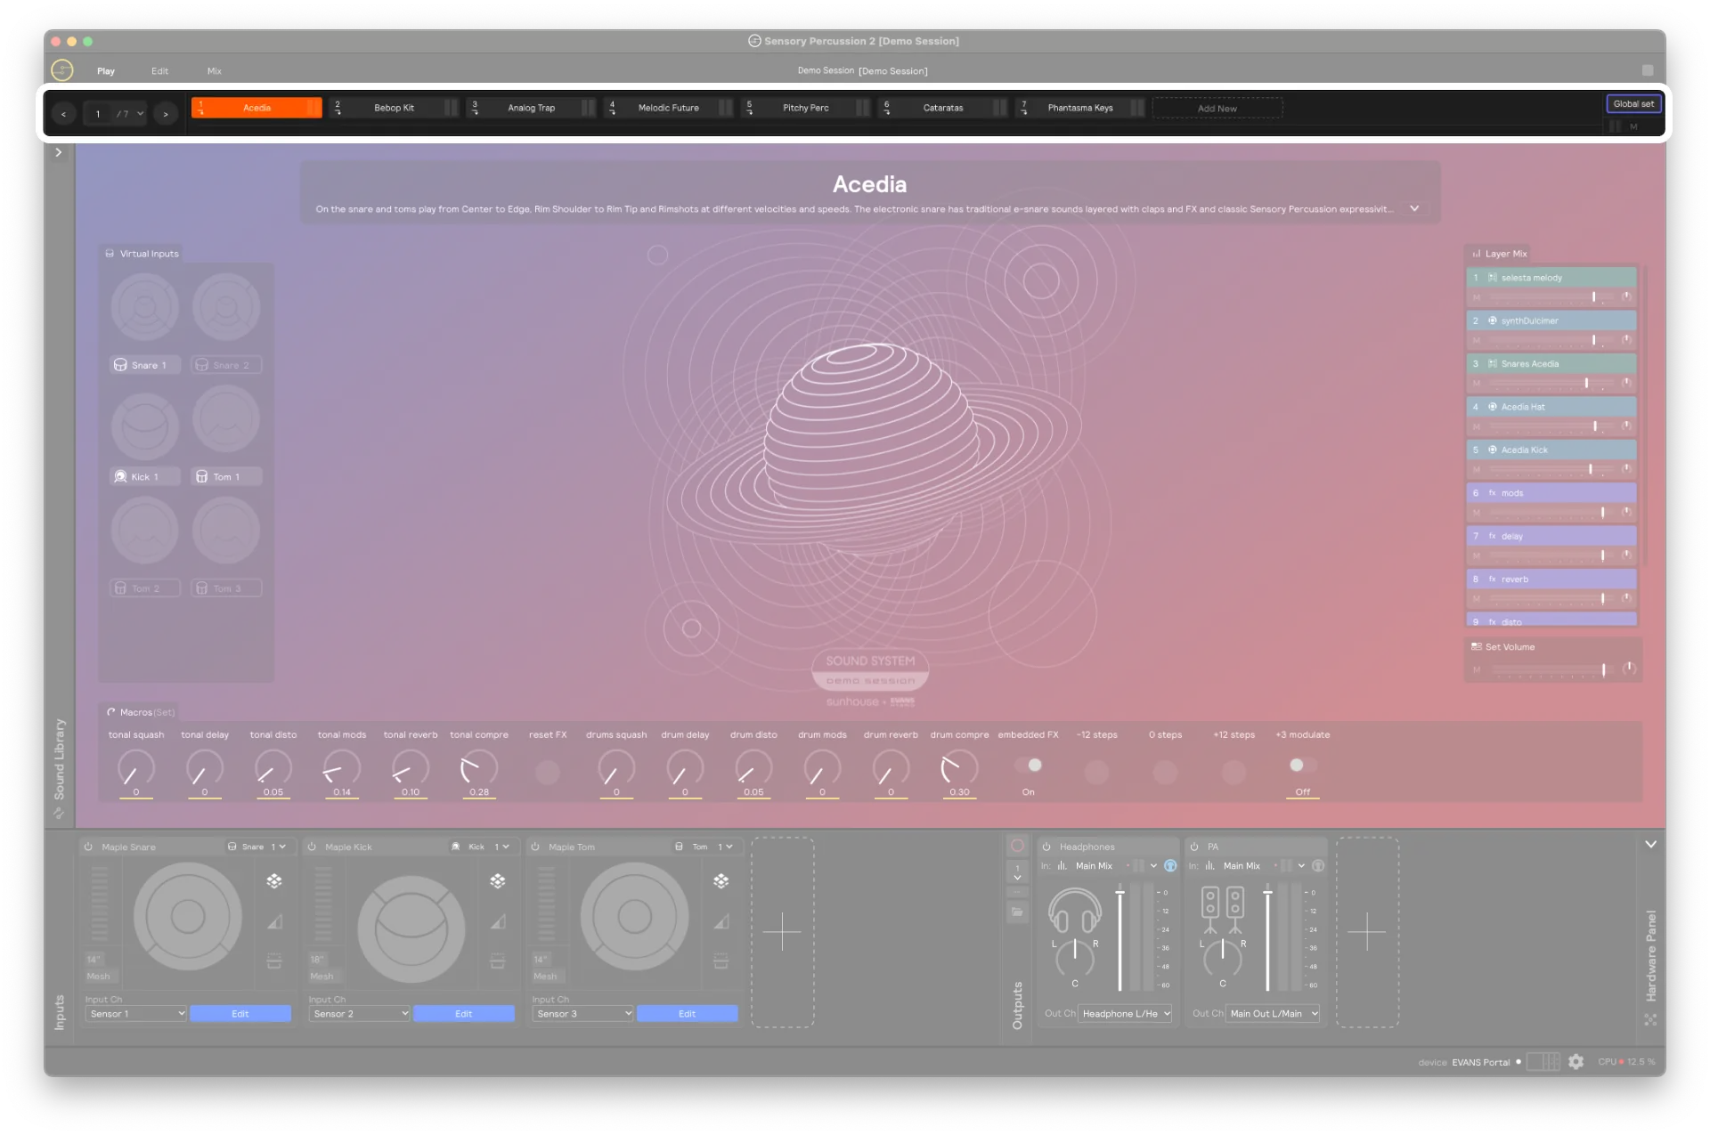Click the mods fx layer
1710x1135 pixels.
[1551, 493]
